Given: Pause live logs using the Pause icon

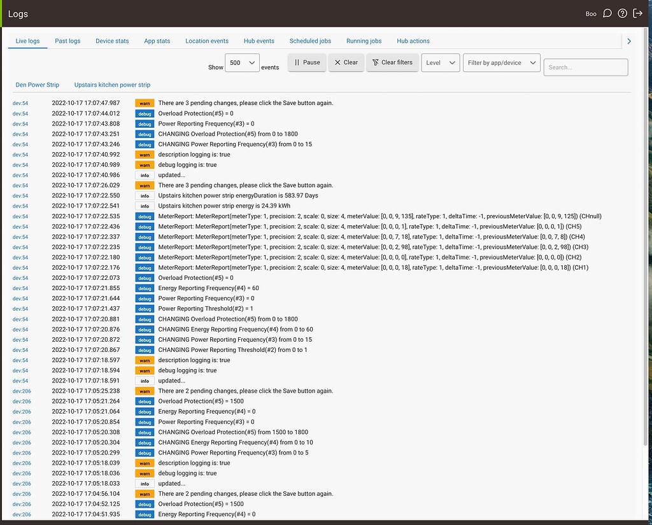Looking at the screenshot, I should click(x=306, y=62).
